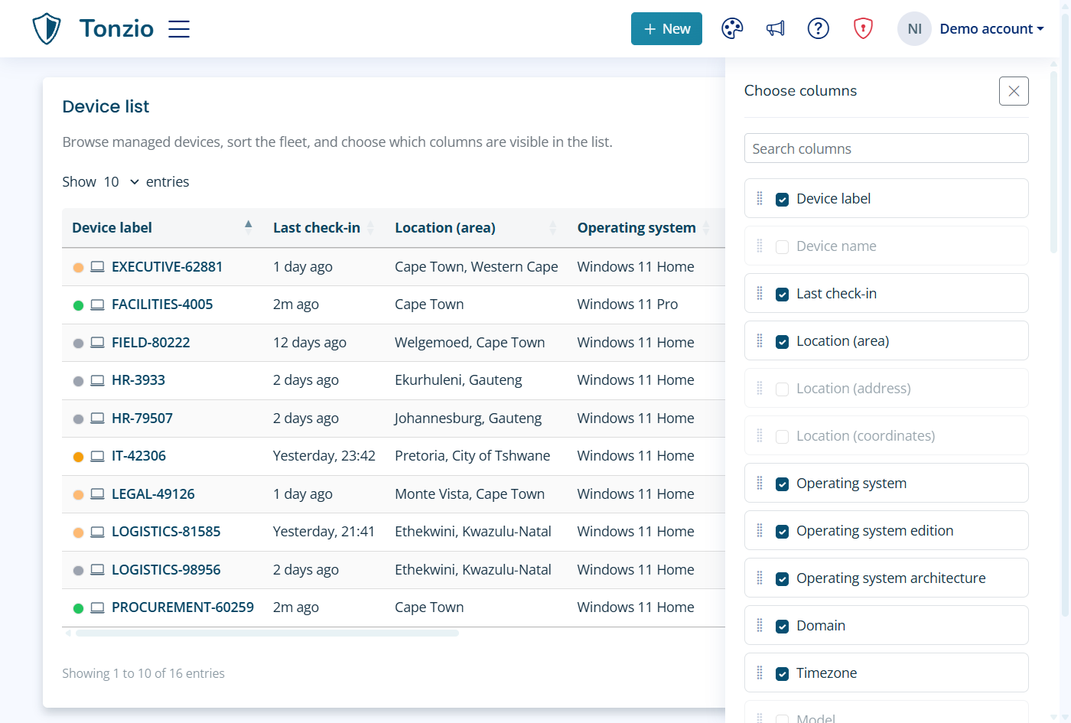This screenshot has width=1071, height=723.
Task: Sort by Device label column
Action: click(162, 228)
